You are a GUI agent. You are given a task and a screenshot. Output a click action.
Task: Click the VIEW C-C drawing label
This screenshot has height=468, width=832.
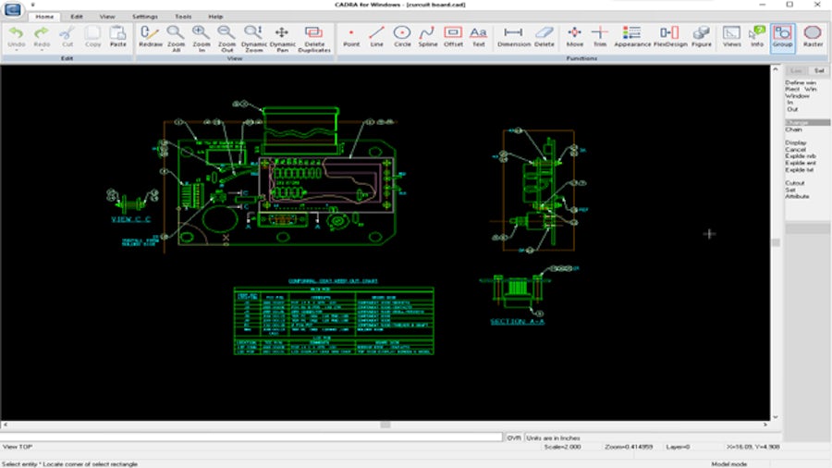pyautogui.click(x=131, y=219)
